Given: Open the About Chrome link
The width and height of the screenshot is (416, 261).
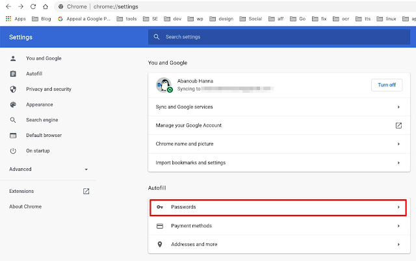Looking at the screenshot, I should click(25, 206).
